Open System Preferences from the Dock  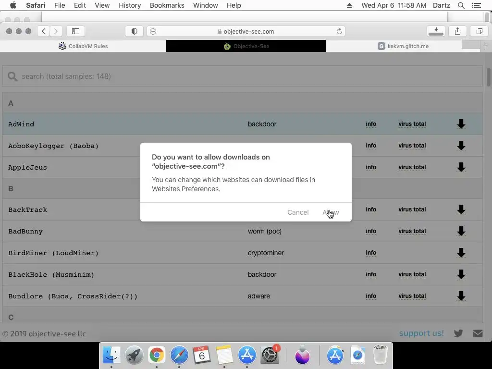(x=270, y=355)
